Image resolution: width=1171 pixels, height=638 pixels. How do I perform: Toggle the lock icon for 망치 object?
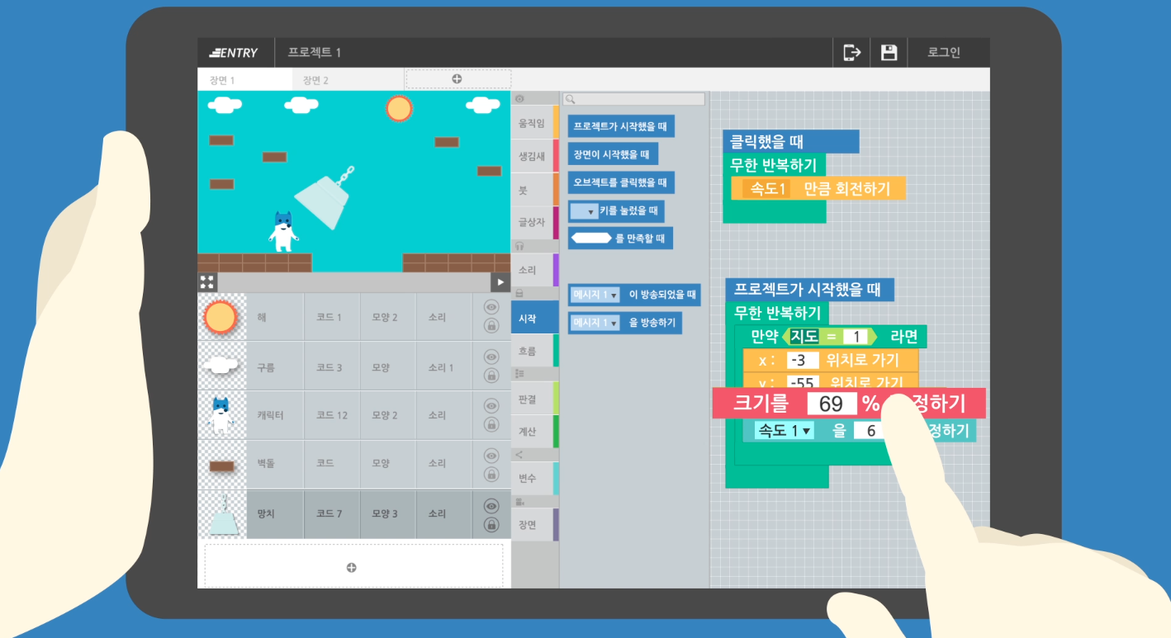coord(491,525)
